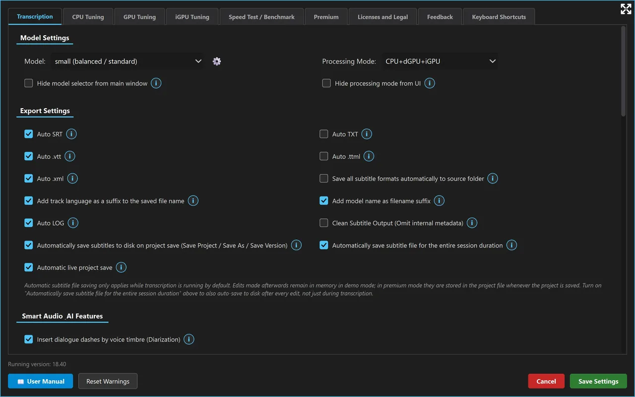
Task: Show info about Auto SRT
Action: pos(71,134)
